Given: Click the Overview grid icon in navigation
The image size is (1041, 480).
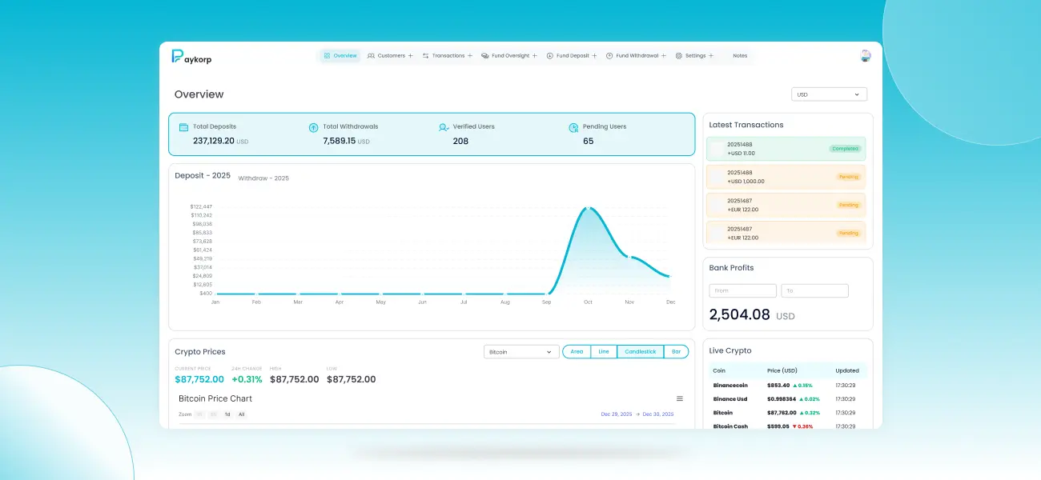Looking at the screenshot, I should 328,56.
